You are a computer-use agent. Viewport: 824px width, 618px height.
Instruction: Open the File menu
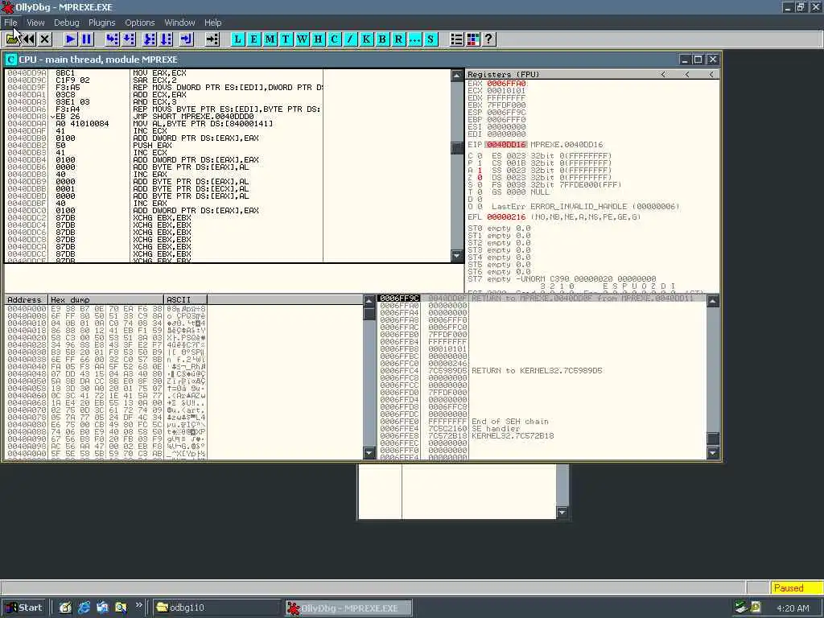coord(10,23)
